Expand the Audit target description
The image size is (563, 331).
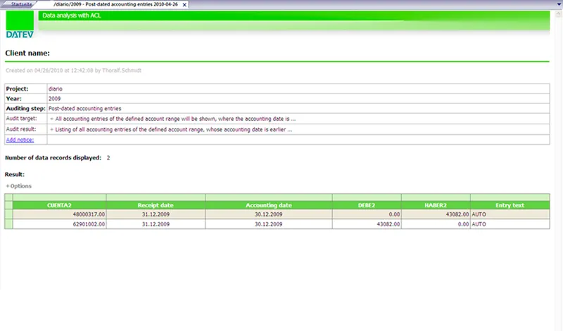coord(51,119)
